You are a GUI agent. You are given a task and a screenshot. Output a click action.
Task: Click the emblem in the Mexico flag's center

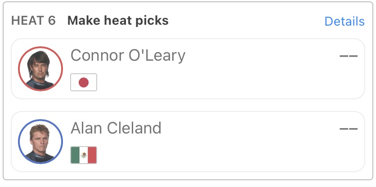tap(84, 155)
